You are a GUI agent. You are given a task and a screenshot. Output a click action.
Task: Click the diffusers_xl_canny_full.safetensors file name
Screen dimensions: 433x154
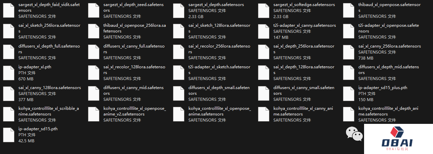click(x=134, y=49)
